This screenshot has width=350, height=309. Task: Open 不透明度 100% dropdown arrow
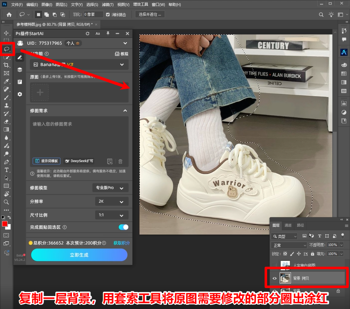point(341,245)
